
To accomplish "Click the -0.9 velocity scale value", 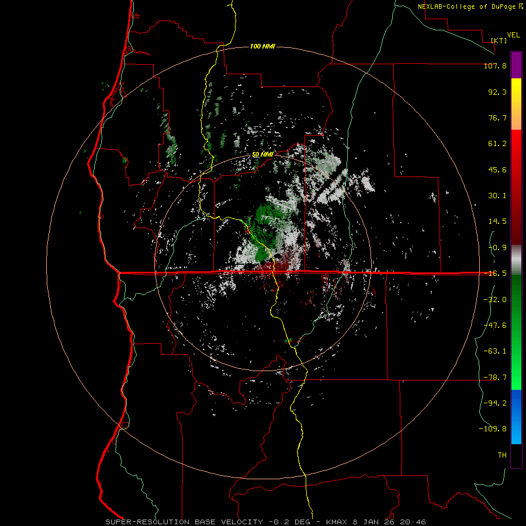I will click(x=497, y=248).
